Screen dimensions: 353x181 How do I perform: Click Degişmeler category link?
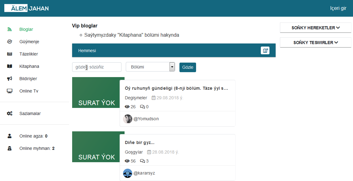click(x=136, y=98)
